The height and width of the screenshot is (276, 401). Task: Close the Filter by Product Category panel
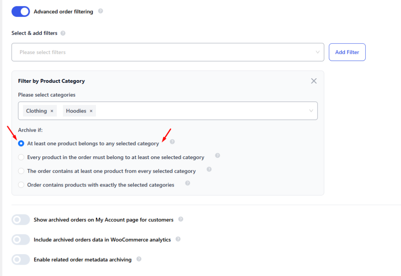(x=314, y=81)
